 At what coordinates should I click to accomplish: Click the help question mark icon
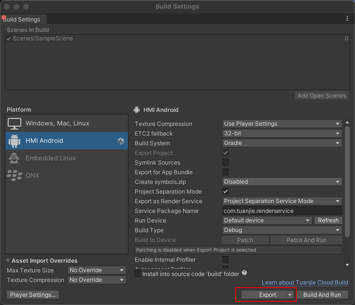coord(244,273)
